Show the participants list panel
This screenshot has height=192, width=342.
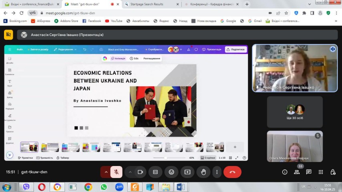coord(297,172)
